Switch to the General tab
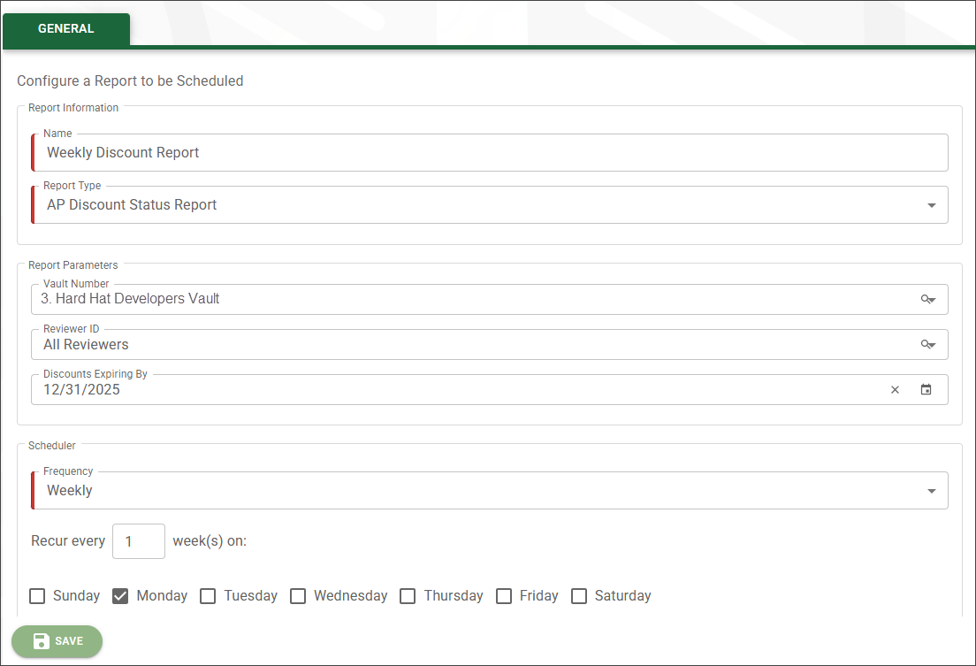976x666 pixels. (x=66, y=29)
